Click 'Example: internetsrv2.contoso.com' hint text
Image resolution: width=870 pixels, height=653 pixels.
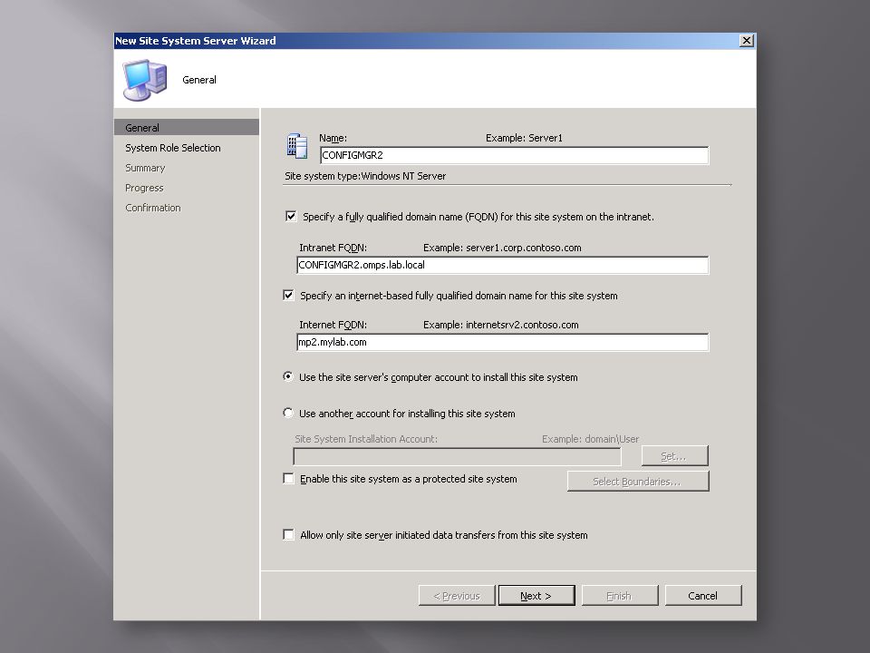point(500,325)
